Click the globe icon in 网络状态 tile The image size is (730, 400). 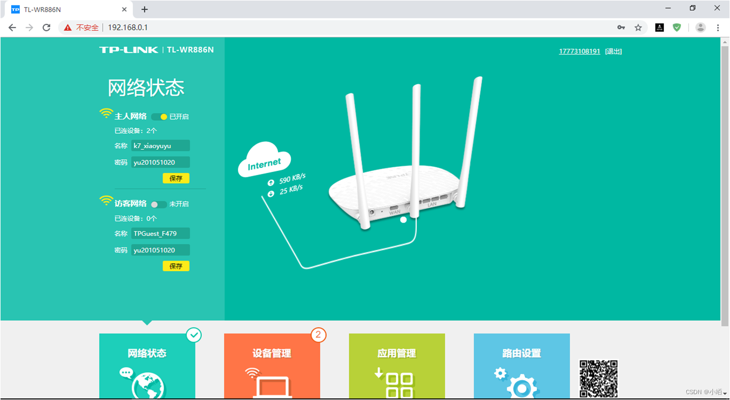tap(148, 386)
